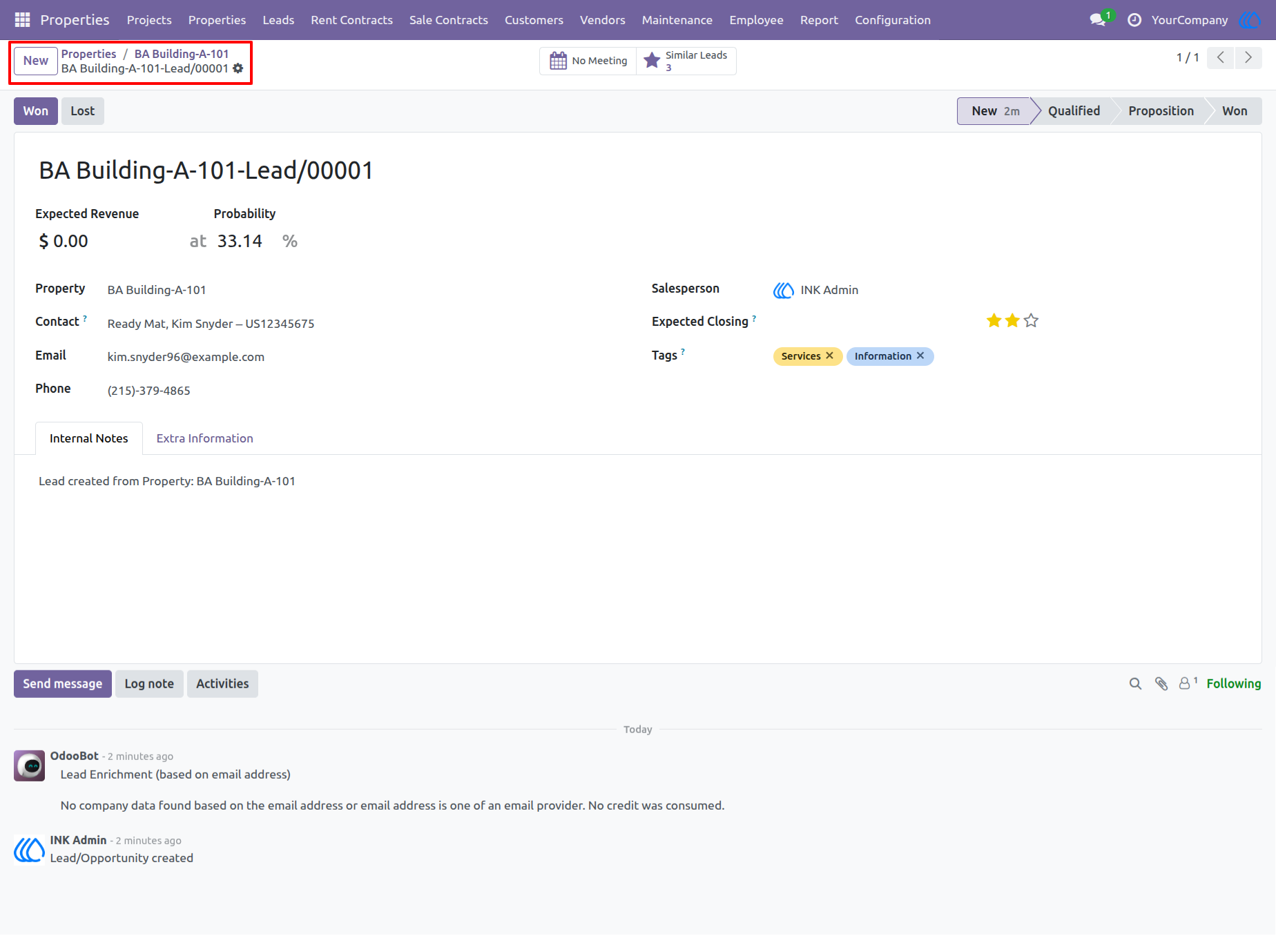Click BA Building-A-101 breadcrumb link
This screenshot has width=1276, height=936.
click(182, 54)
